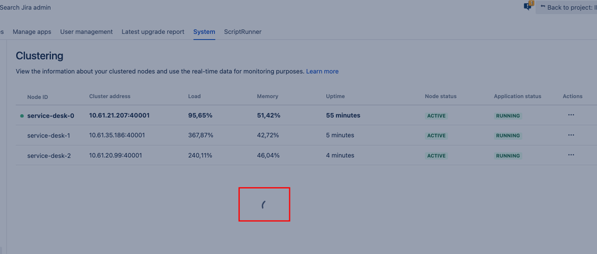
Task: Follow the Learn more link
Action: (323, 71)
